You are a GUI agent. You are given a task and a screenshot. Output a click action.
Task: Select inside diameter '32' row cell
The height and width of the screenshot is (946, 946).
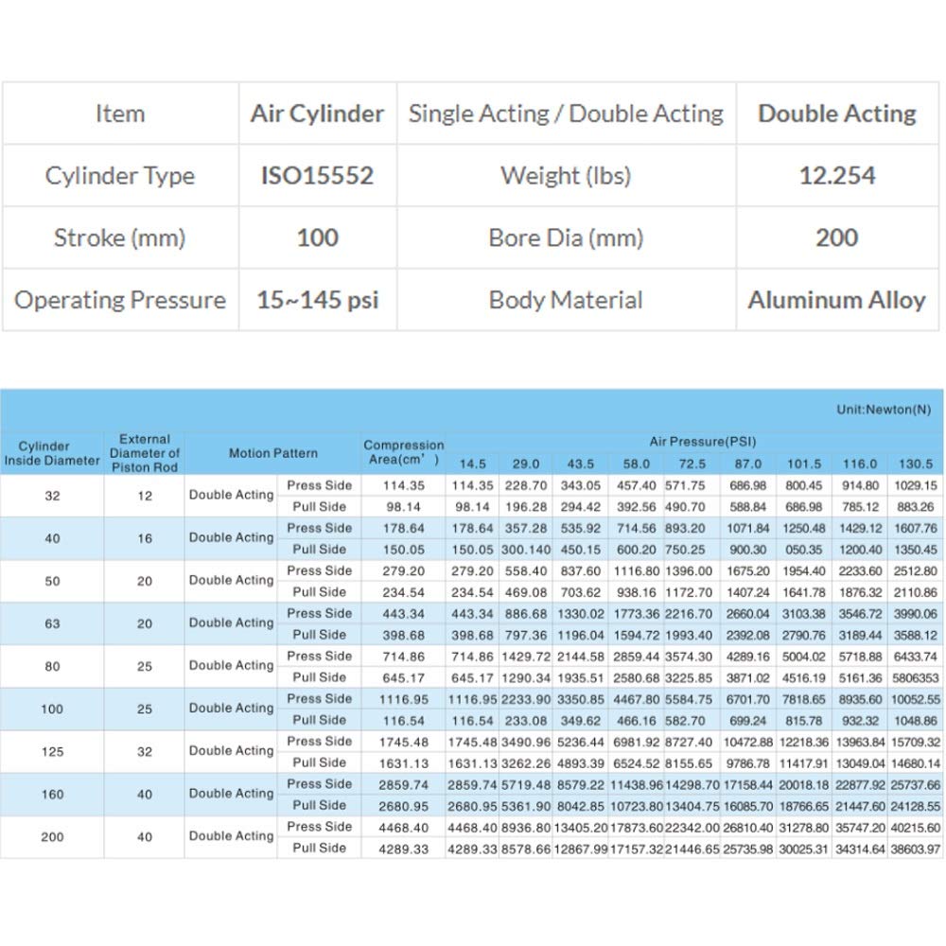coord(52,496)
